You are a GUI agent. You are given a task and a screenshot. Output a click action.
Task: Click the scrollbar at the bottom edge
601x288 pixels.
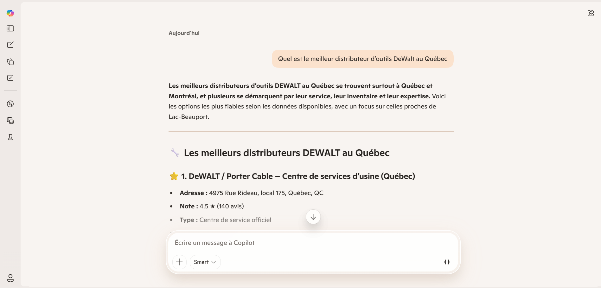[x=300, y=286]
